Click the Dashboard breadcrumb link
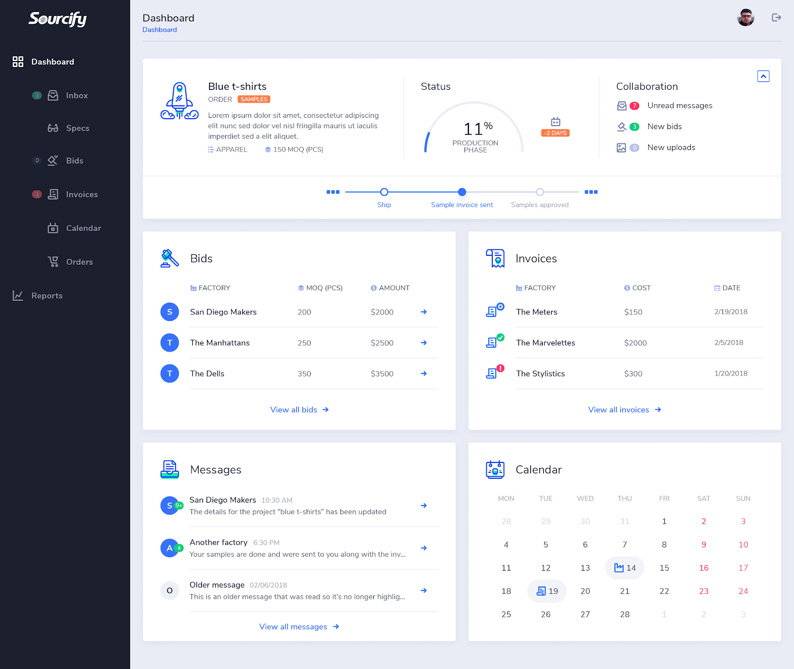 pyautogui.click(x=159, y=29)
